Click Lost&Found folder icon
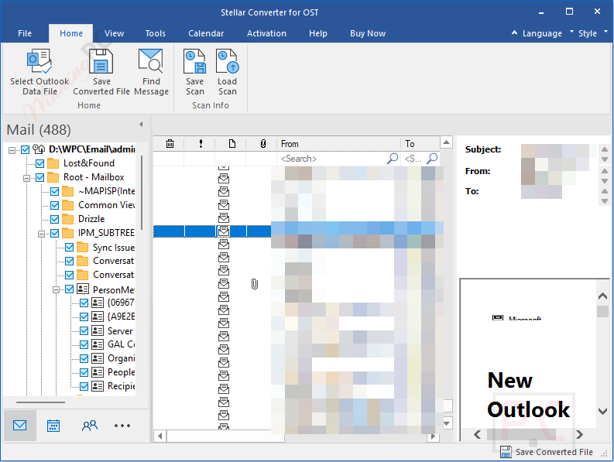This screenshot has width=614, height=462. 53,163
